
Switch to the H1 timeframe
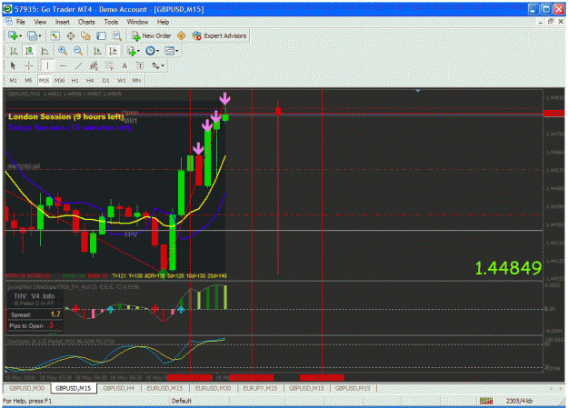tap(75, 81)
